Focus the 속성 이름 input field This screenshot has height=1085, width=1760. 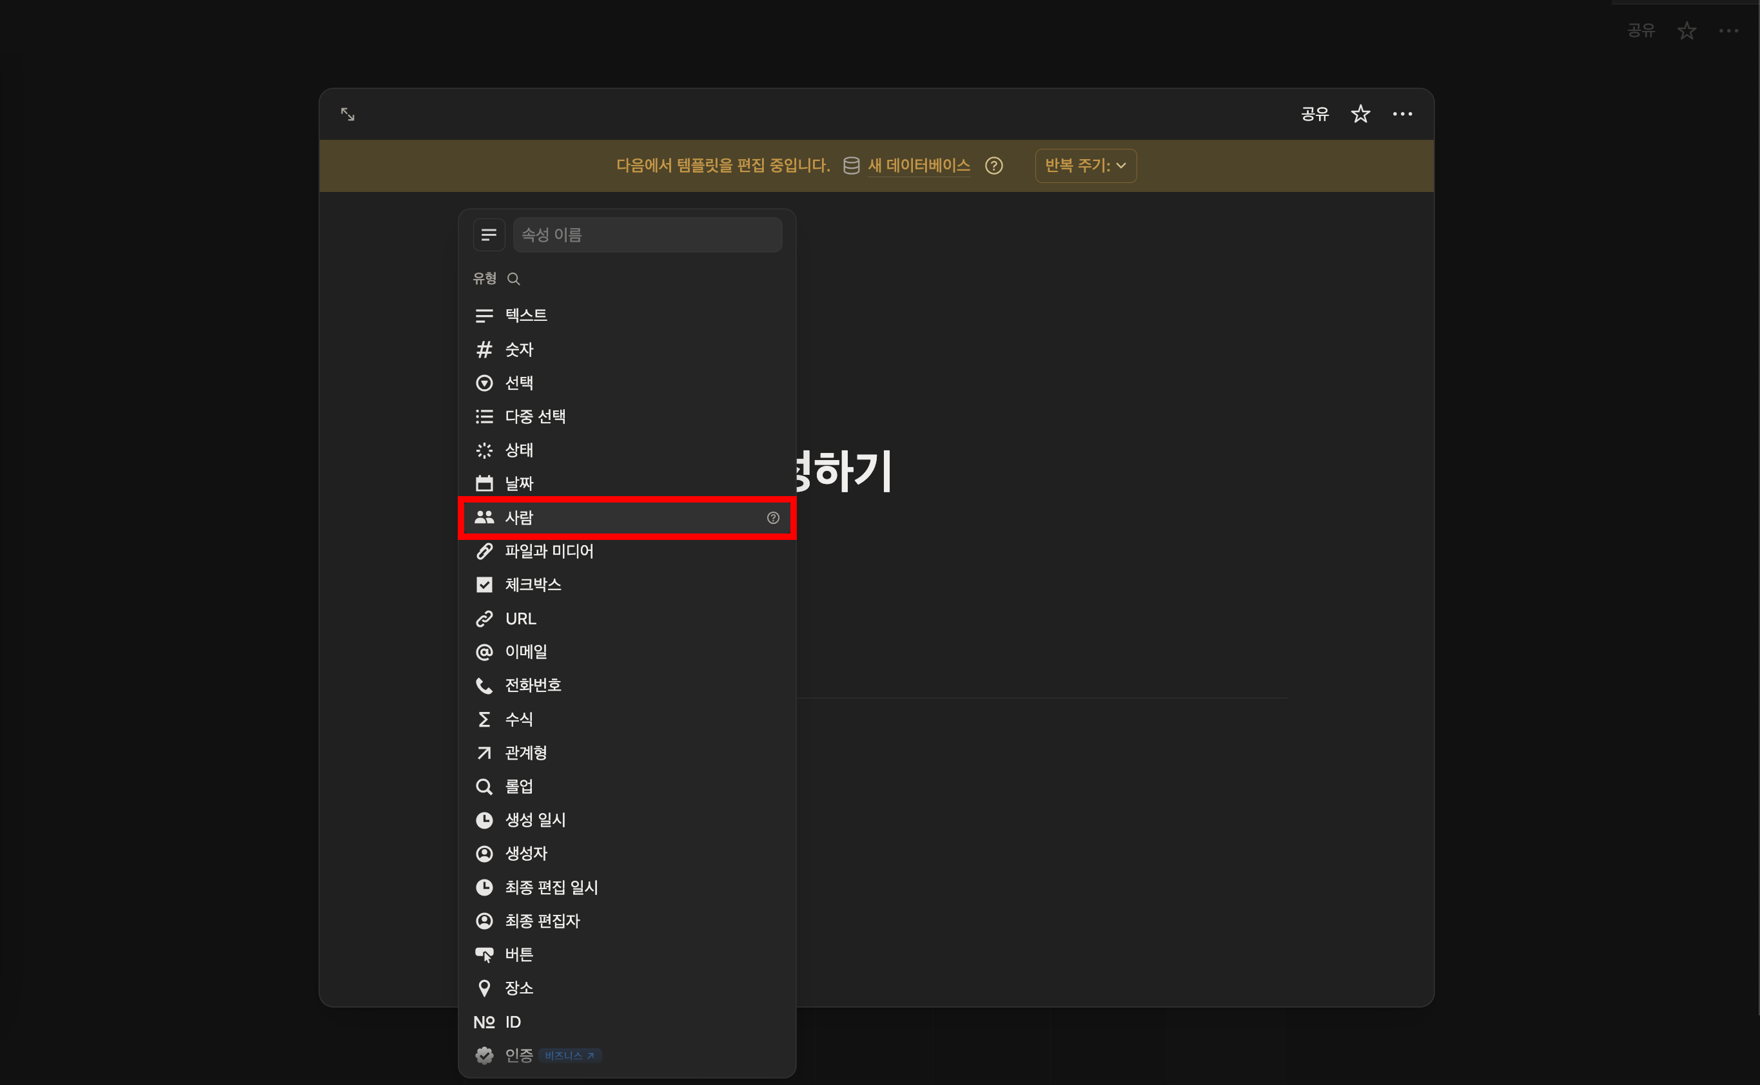[647, 235]
